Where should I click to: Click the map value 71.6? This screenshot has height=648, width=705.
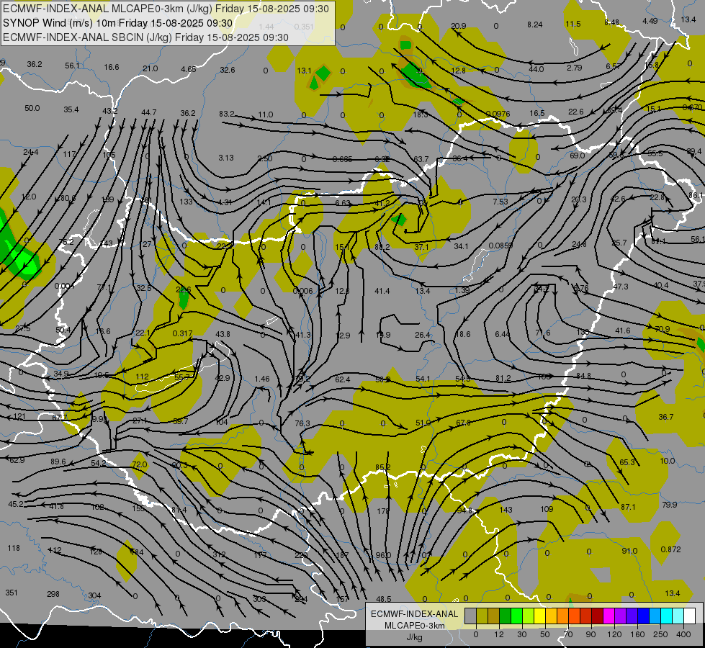coord(543,333)
